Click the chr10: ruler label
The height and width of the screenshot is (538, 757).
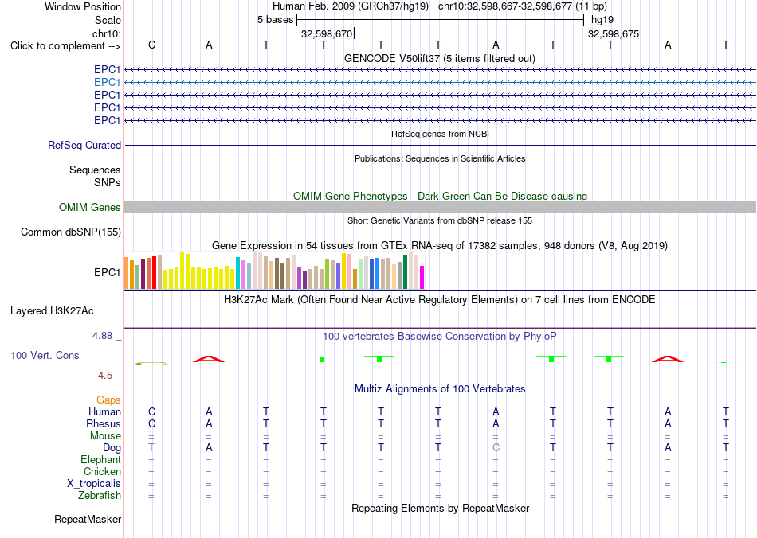click(106, 33)
